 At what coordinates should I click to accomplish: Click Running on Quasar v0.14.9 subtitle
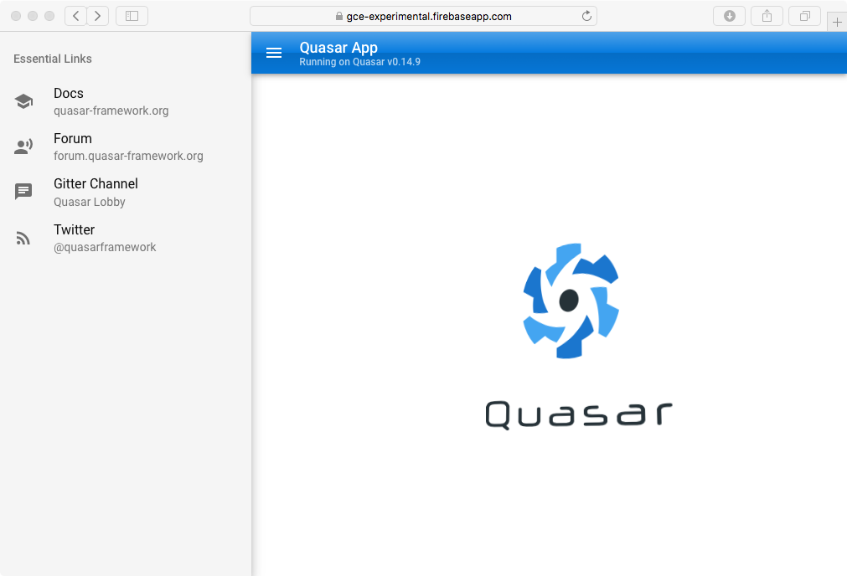(359, 62)
